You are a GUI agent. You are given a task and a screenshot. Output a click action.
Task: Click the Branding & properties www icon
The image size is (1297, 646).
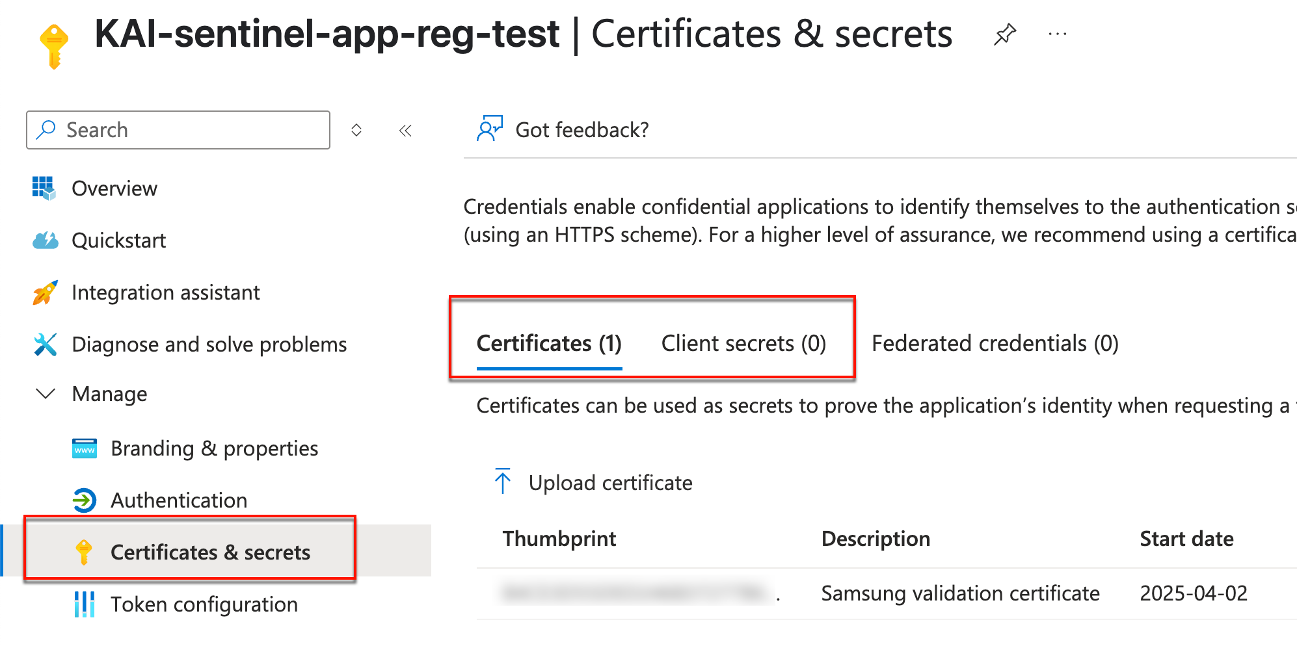[84, 448]
